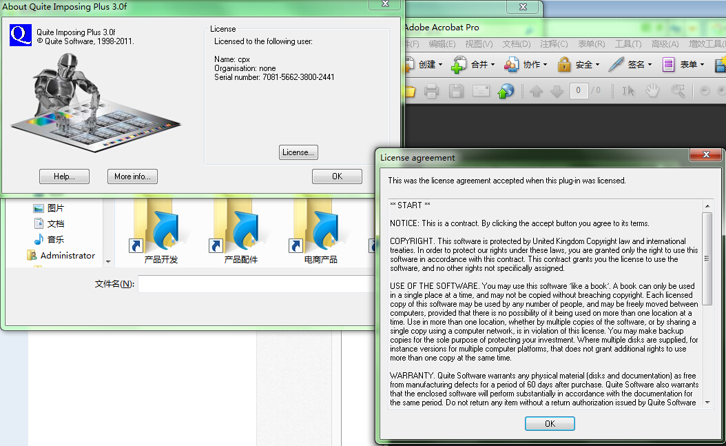Click the 'Name: cpx' license text

pos(232,59)
